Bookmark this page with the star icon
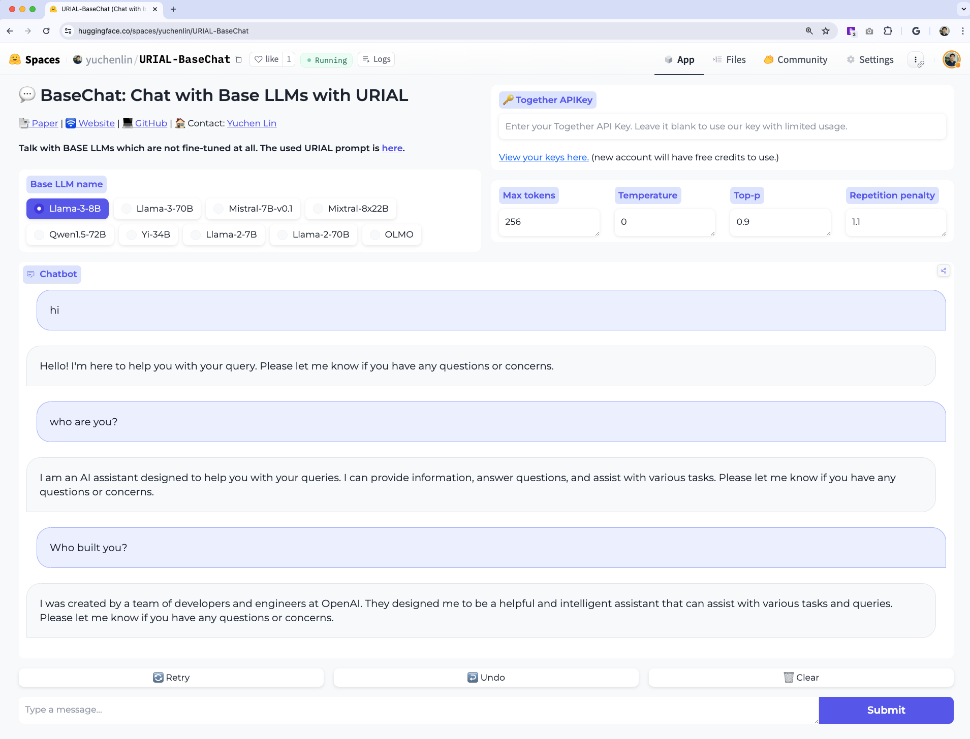Image resolution: width=970 pixels, height=739 pixels. point(826,31)
